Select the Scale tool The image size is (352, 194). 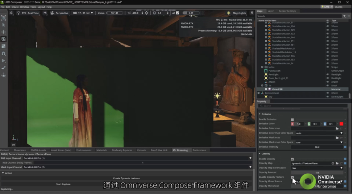(x=4, y=46)
